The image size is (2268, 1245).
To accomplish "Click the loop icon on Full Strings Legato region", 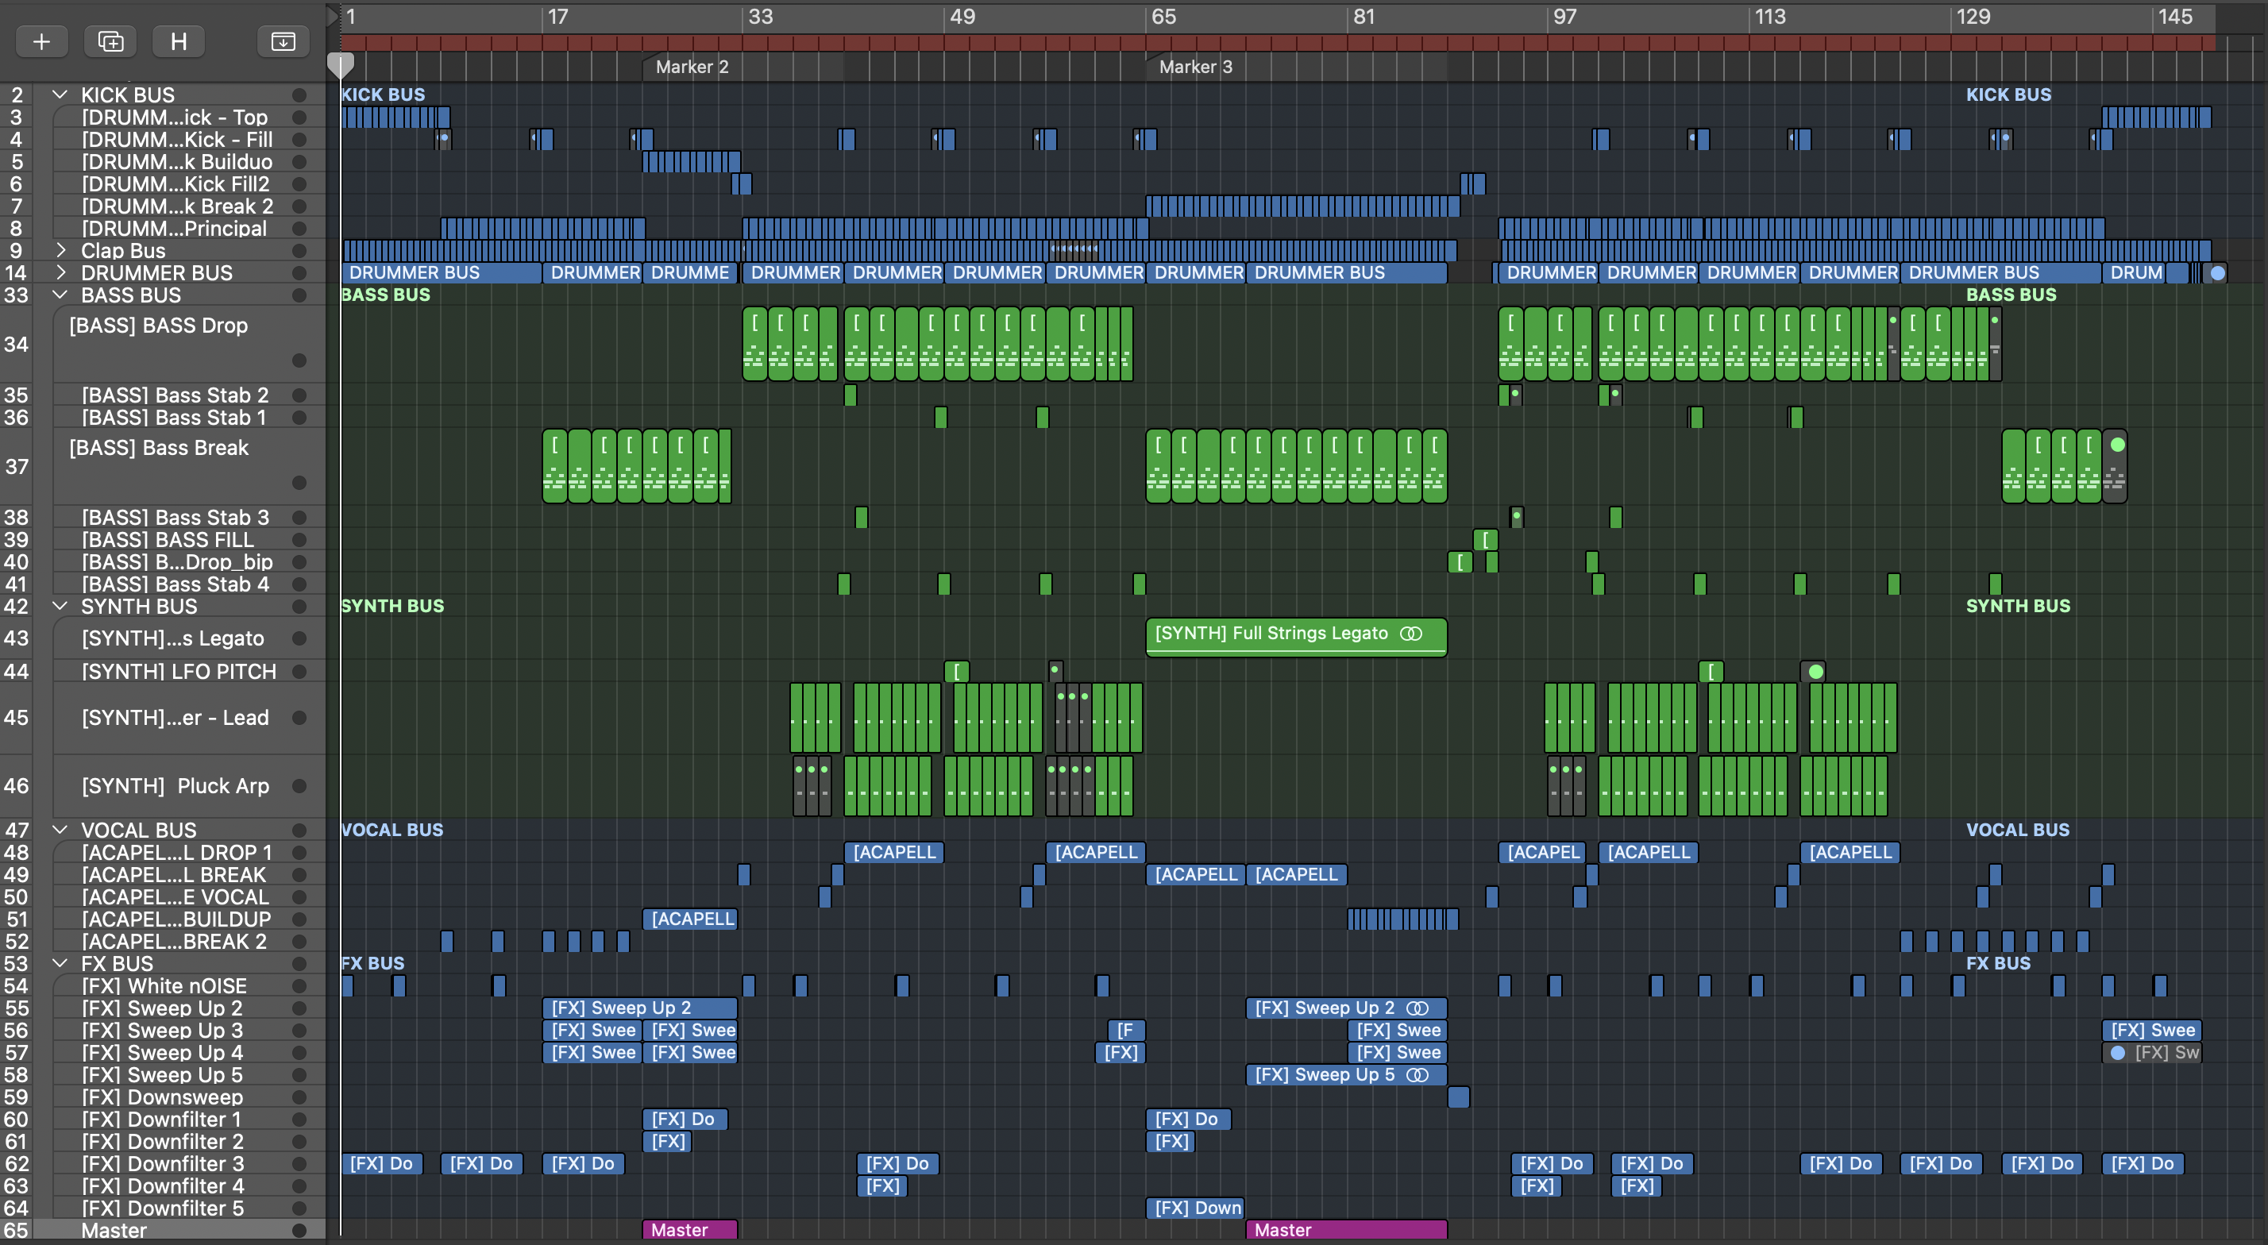I will coord(1410,633).
